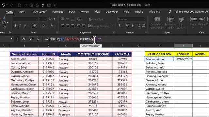Image resolution: width=209 pixels, height=117 pixels.
Task: Click the Delete cells button
Action: [x=201, y=22]
